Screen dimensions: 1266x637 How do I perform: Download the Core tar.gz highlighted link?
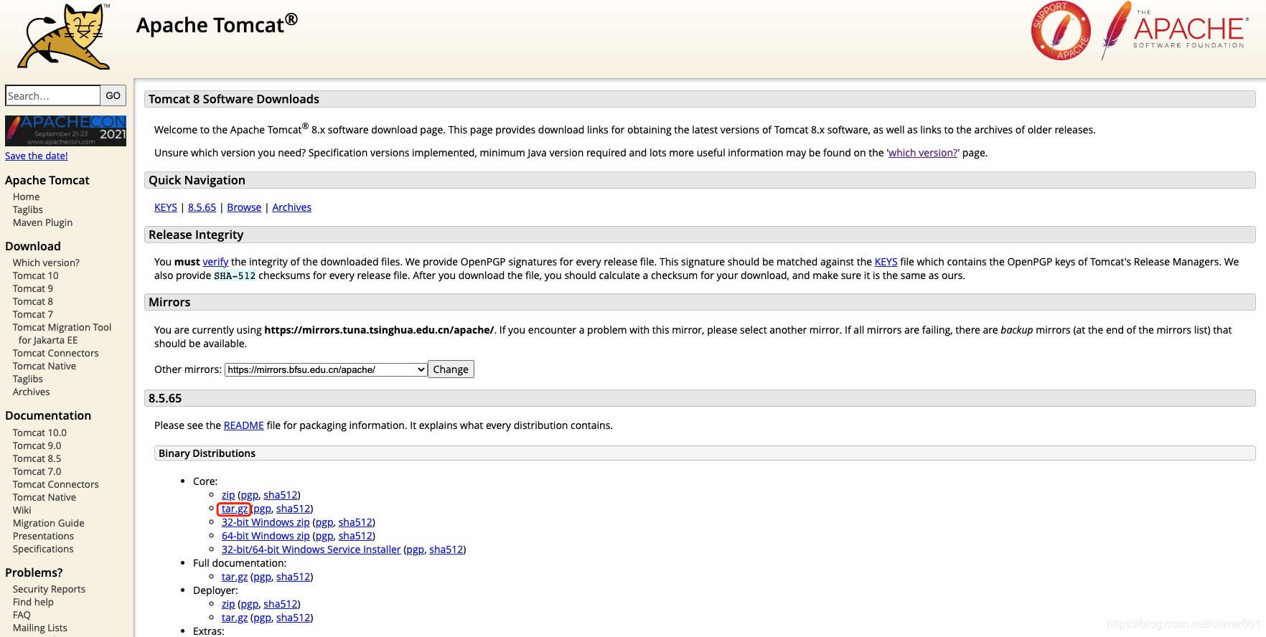coord(235,509)
